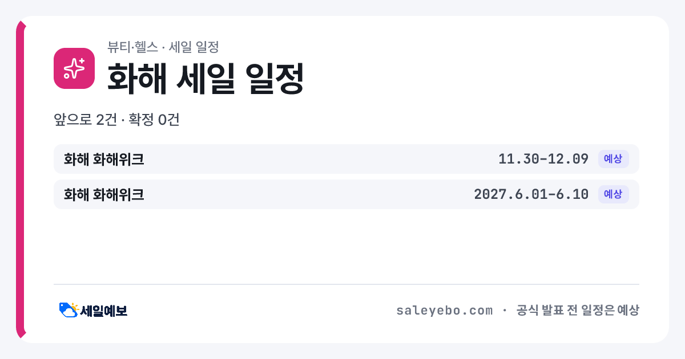
Task: Click the 공식 발표 전 일정은 예상 notice
Action: click(x=578, y=311)
